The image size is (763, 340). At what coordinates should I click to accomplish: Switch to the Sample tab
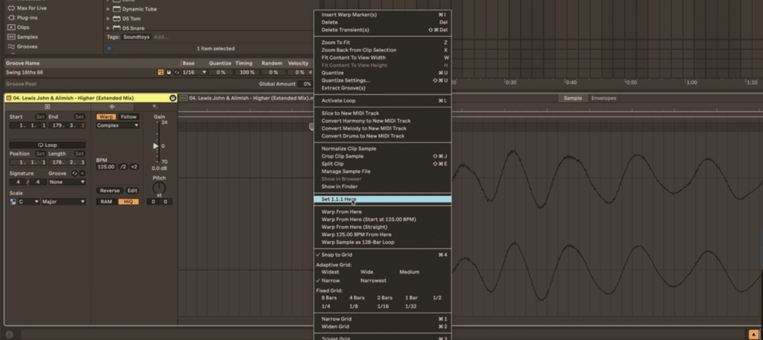pos(572,98)
